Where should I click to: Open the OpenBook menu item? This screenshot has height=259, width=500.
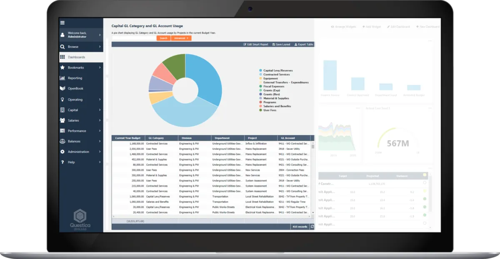[x=81, y=88]
